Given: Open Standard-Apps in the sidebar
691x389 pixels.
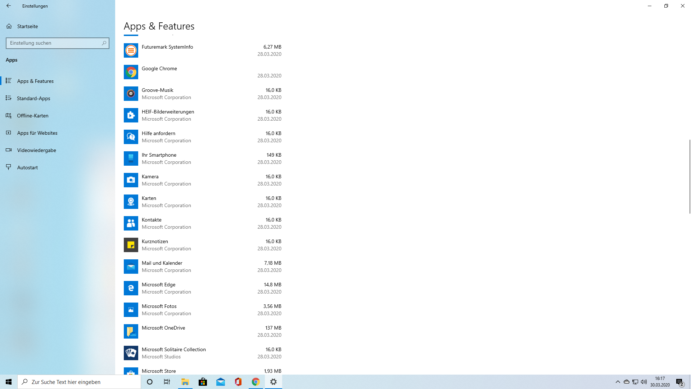Looking at the screenshot, I should coord(33,98).
